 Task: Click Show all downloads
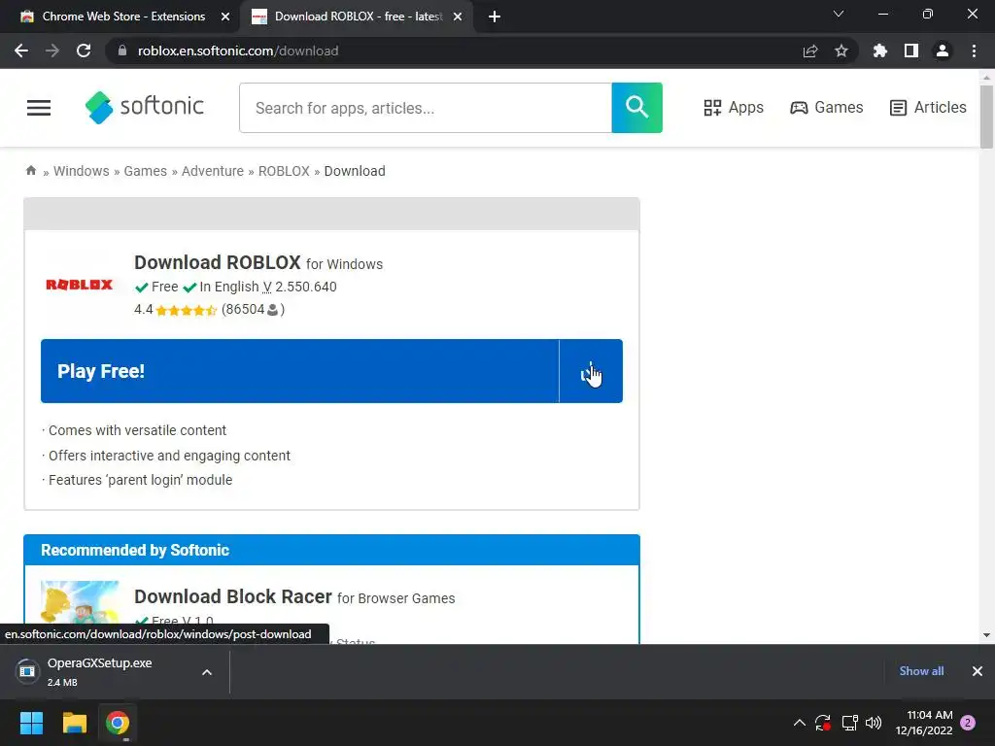921,671
